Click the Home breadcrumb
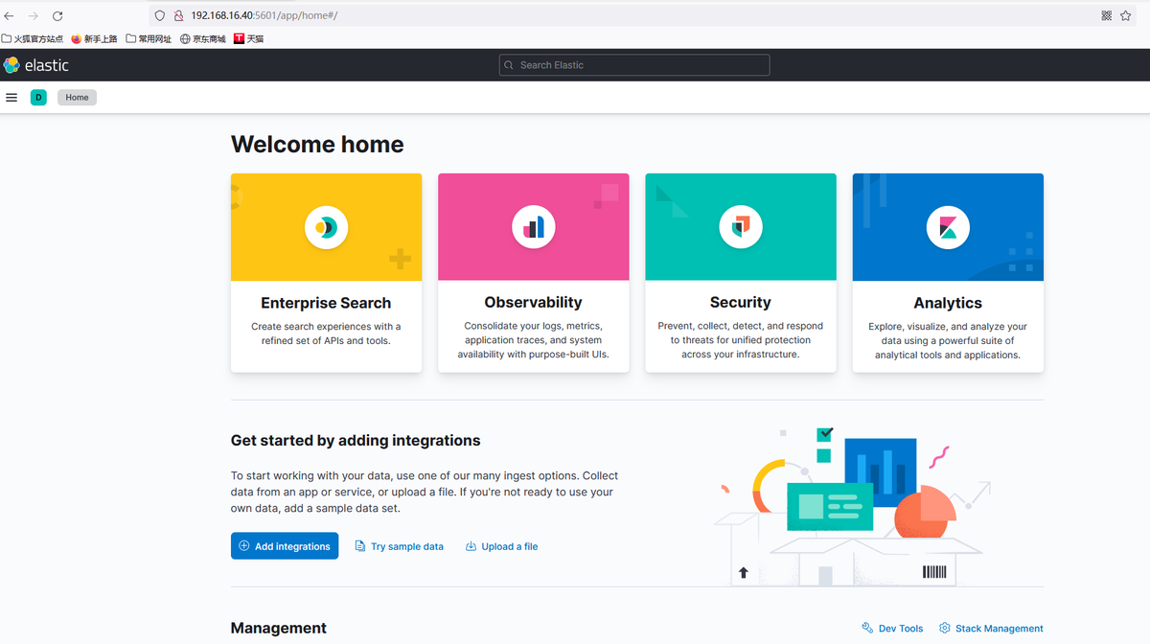Image resolution: width=1150 pixels, height=644 pixels. pos(77,97)
